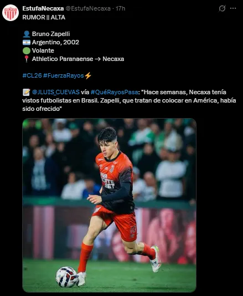
Task: Open the @JLUIS_CUEVAS mention
Action: [56, 92]
